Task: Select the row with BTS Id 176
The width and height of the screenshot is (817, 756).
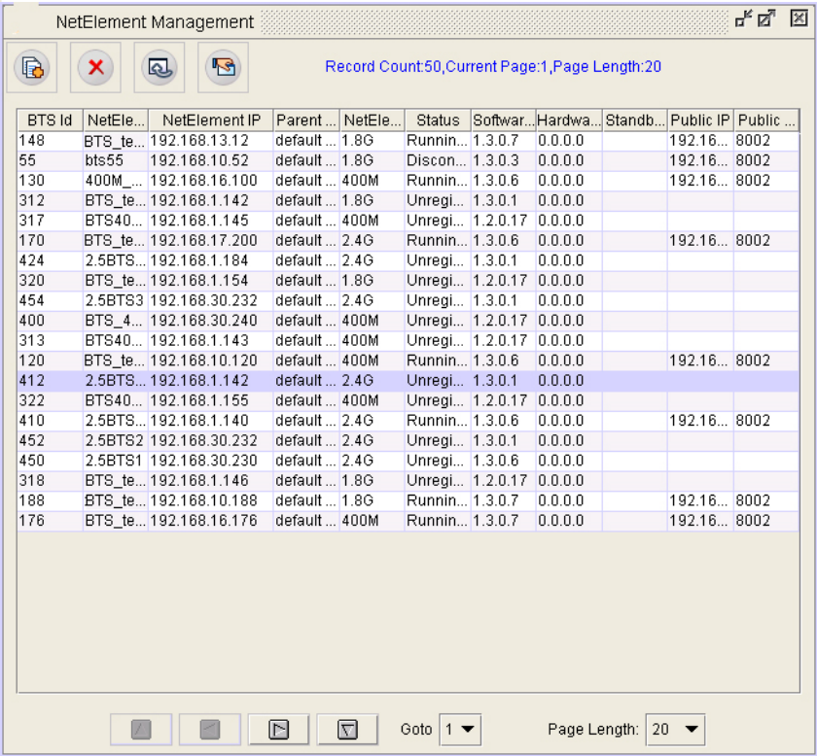Action: tap(50, 521)
